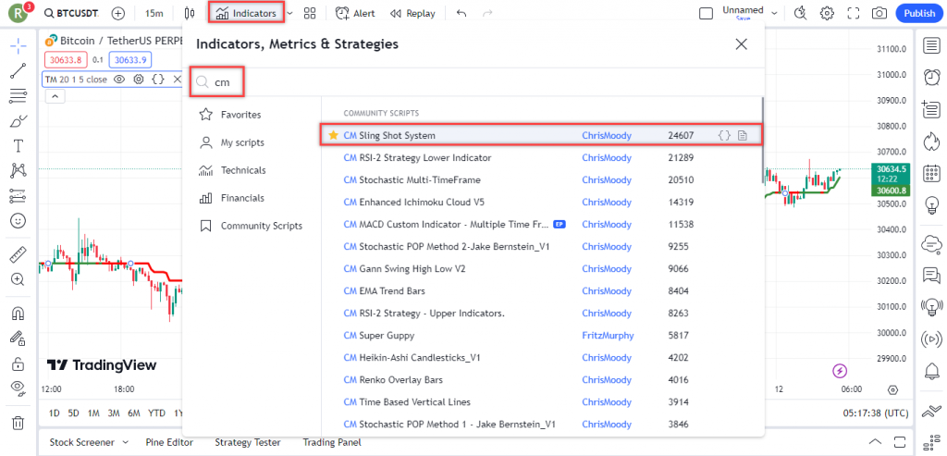
Task: Select the brush drawing tool
Action: pyautogui.click(x=18, y=121)
